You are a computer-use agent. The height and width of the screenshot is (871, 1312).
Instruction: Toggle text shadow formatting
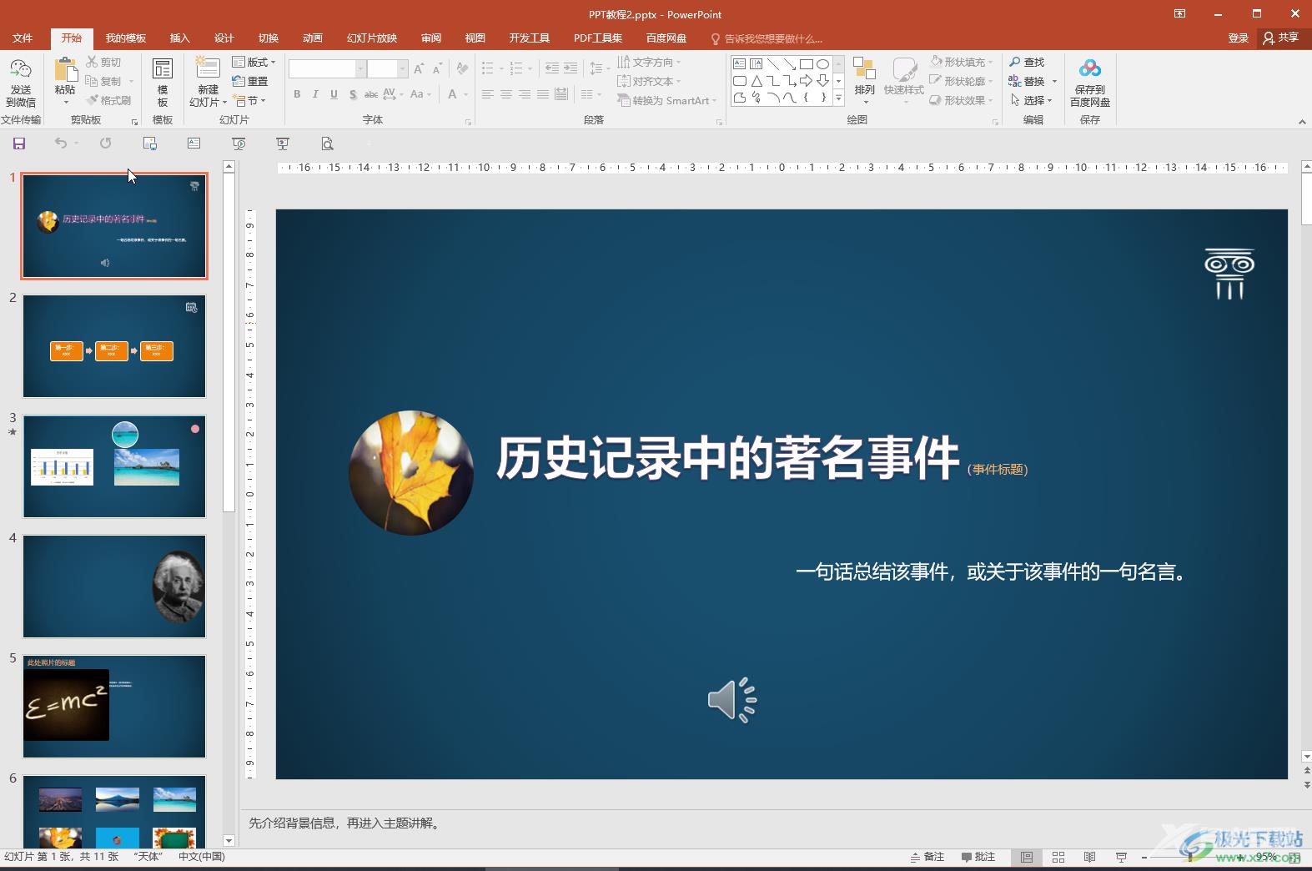(353, 94)
